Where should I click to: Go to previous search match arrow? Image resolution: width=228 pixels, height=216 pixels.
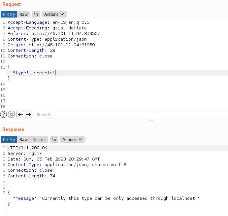tap(20, 115)
